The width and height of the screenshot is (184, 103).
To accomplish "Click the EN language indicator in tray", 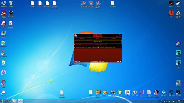I will 162,101.
